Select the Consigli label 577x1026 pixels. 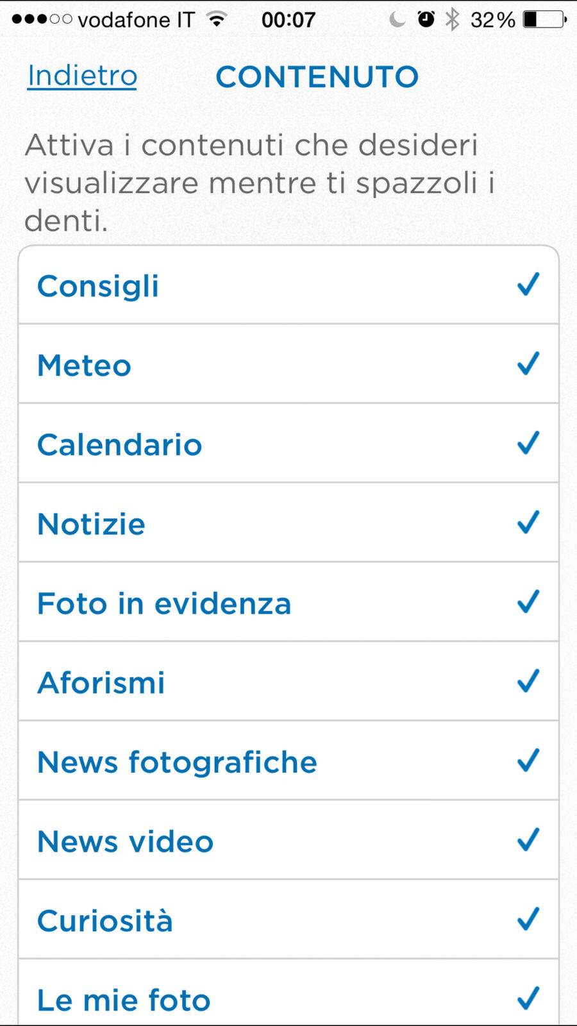tap(98, 286)
